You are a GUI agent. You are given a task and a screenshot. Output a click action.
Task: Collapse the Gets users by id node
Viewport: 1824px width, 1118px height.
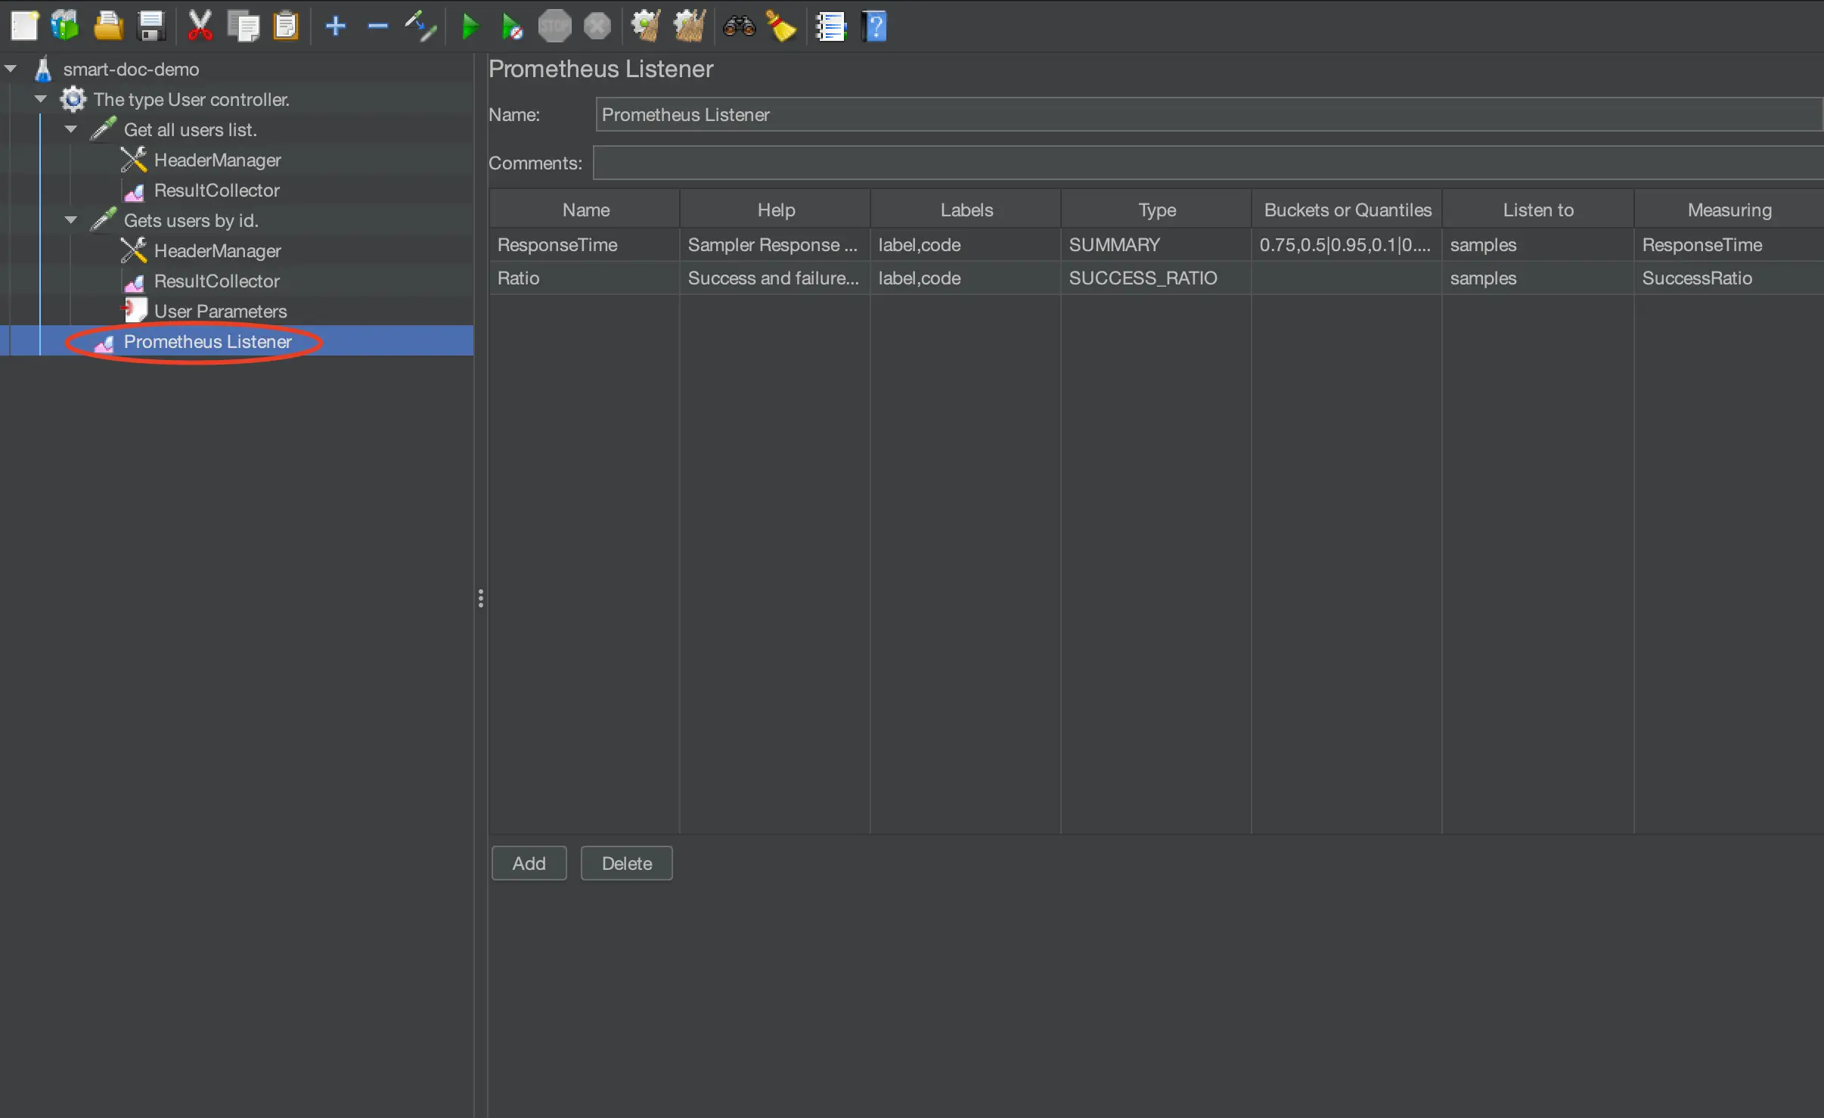click(x=71, y=220)
